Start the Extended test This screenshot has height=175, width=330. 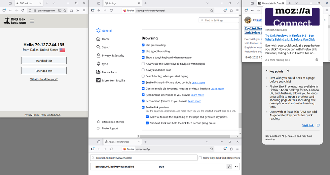tap(44, 71)
